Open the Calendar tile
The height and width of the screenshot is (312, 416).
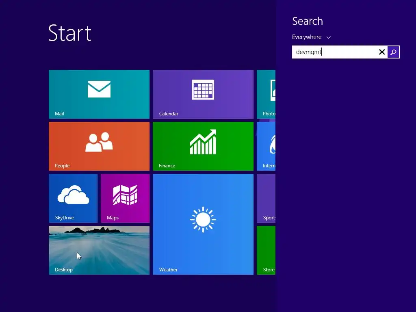click(203, 94)
